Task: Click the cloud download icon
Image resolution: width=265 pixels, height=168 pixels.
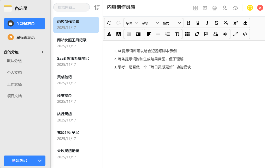Action: pos(235,8)
